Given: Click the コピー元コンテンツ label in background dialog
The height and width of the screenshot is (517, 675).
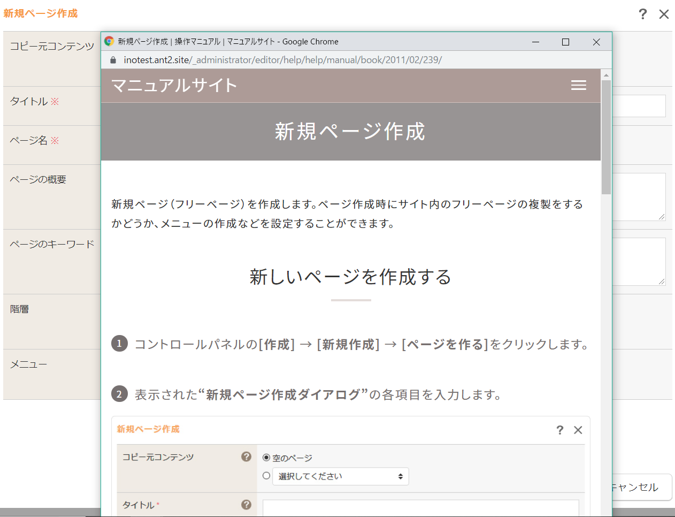Looking at the screenshot, I should pyautogui.click(x=52, y=46).
